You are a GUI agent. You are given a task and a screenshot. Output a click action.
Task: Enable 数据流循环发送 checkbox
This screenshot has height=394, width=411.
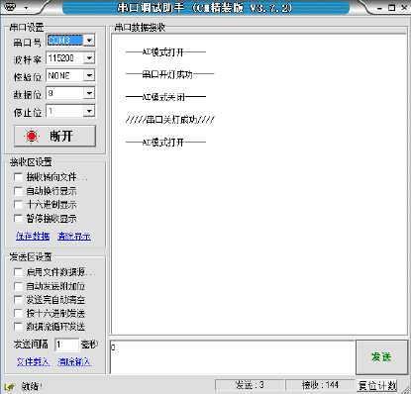point(19,327)
